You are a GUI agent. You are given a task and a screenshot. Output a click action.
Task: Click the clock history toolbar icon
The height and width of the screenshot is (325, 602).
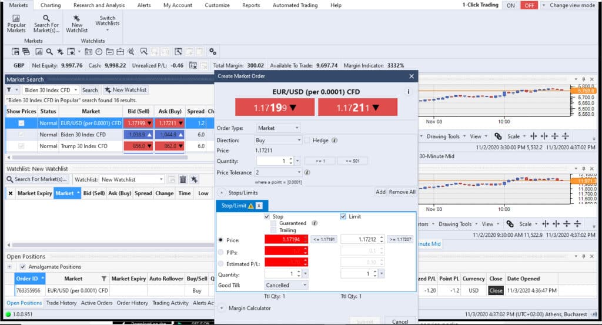[99, 52]
